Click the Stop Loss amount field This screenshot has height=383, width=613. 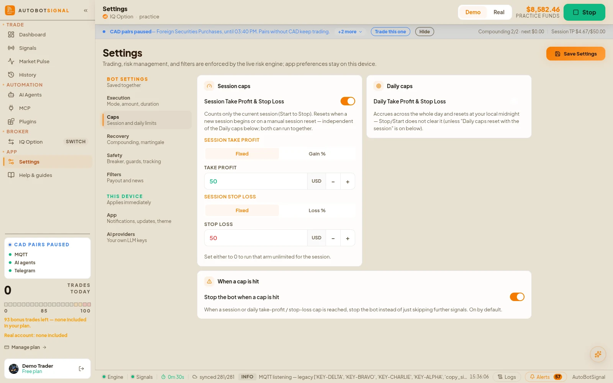tap(256, 238)
